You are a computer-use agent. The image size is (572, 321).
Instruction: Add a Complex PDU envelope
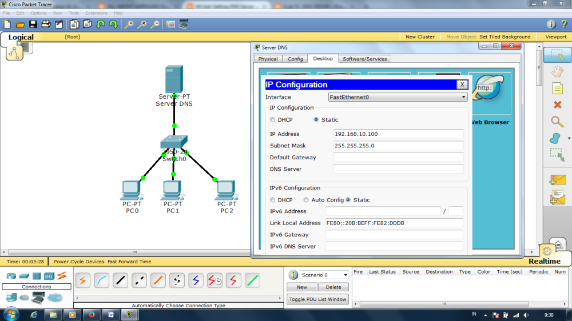pyautogui.click(x=557, y=197)
